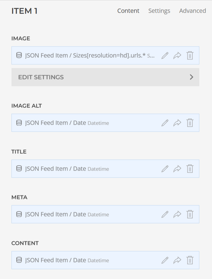Remove the Title field mapping with trash

tap(190, 169)
